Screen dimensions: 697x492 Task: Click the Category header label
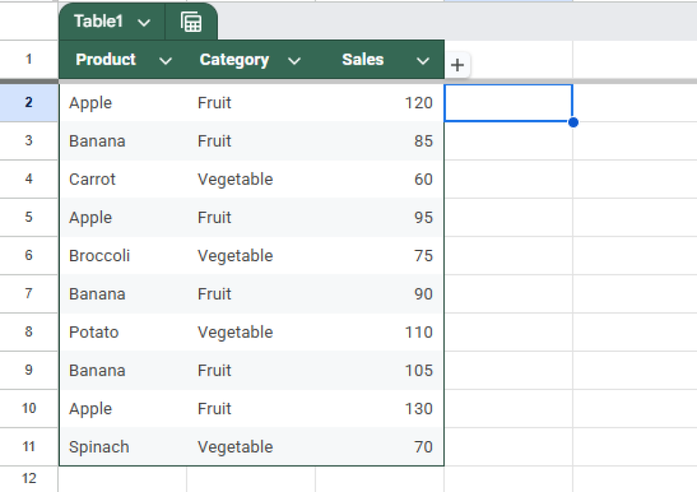pos(234,60)
